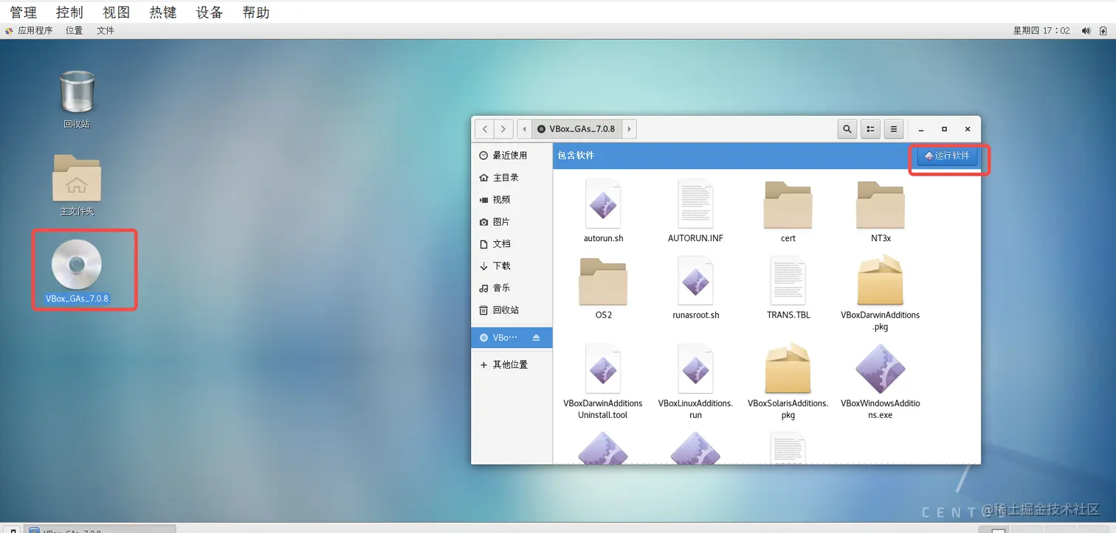1116x533 pixels.
Task: Open the 帮助 menu
Action: tap(256, 13)
